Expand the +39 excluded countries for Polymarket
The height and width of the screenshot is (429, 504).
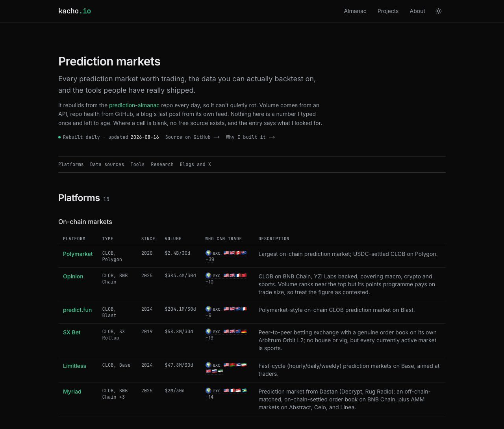(210, 259)
